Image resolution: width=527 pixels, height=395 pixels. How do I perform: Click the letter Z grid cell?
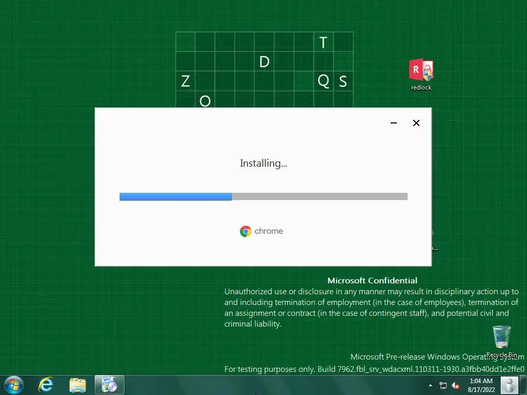click(185, 81)
